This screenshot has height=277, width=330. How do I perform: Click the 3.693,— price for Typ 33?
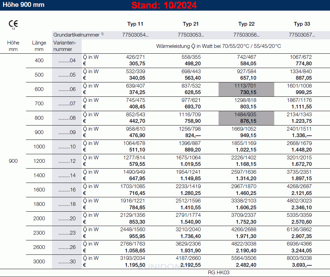300,265
